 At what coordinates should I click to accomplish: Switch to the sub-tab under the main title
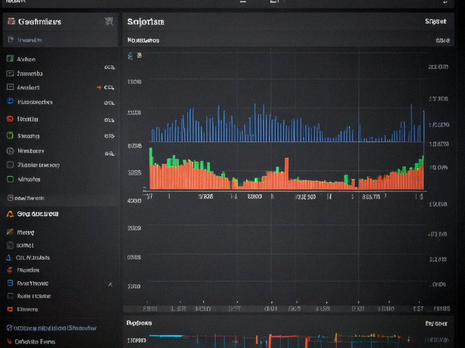point(143,40)
